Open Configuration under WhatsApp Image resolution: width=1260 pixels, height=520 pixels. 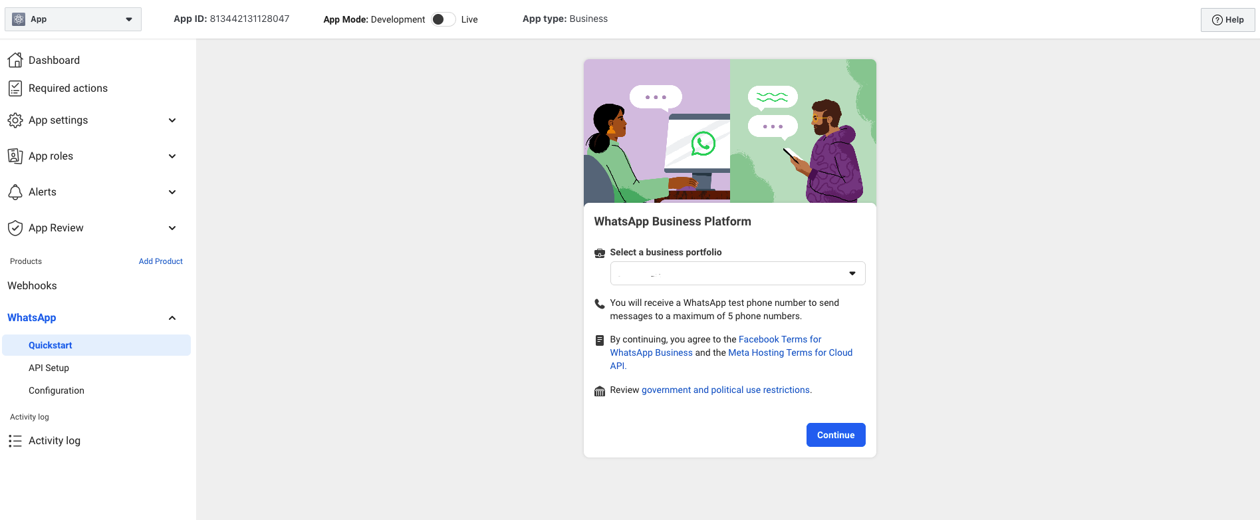coord(57,390)
